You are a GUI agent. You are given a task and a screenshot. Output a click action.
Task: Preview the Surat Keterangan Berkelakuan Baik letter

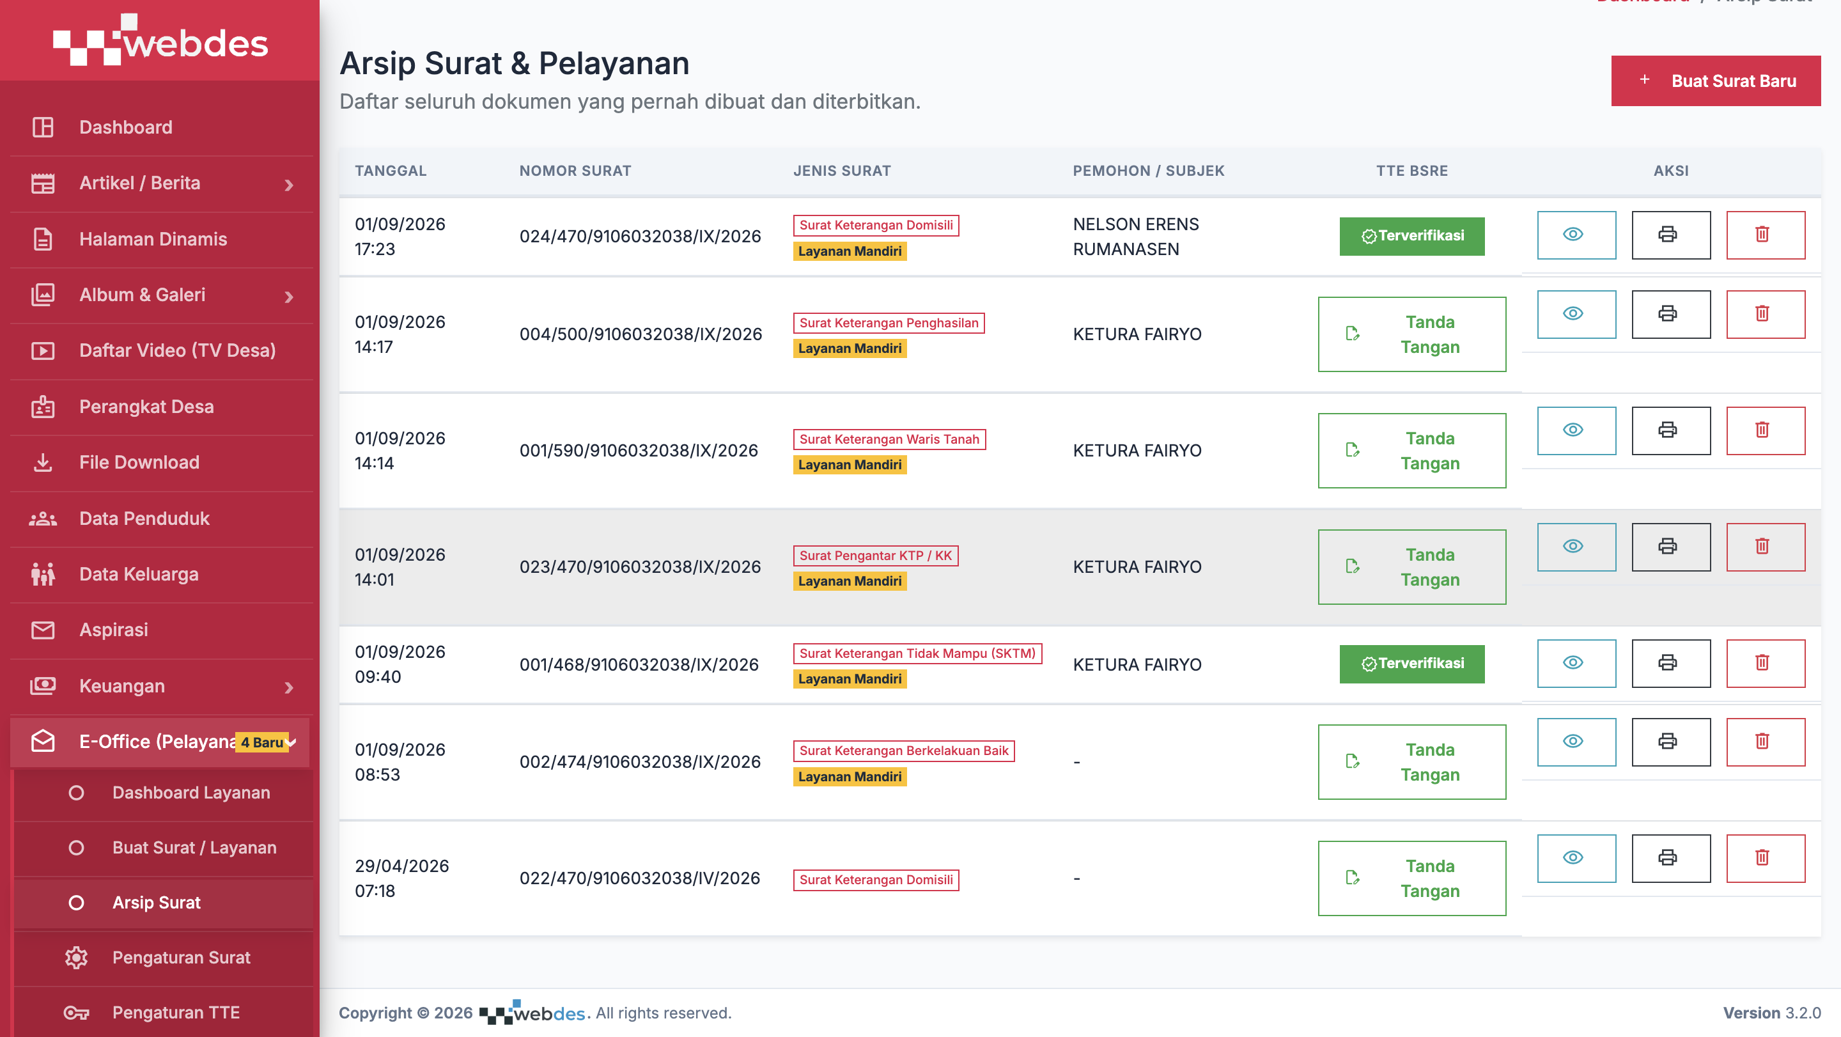pyautogui.click(x=1576, y=742)
